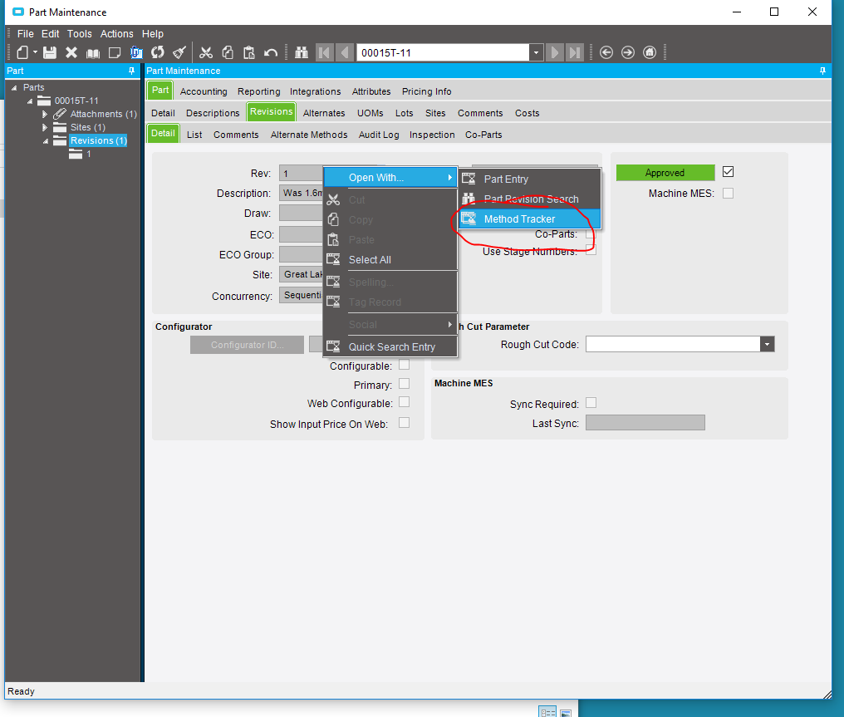Open the Actions menu
Screen dimensions: 844x717
pyautogui.click(x=117, y=33)
